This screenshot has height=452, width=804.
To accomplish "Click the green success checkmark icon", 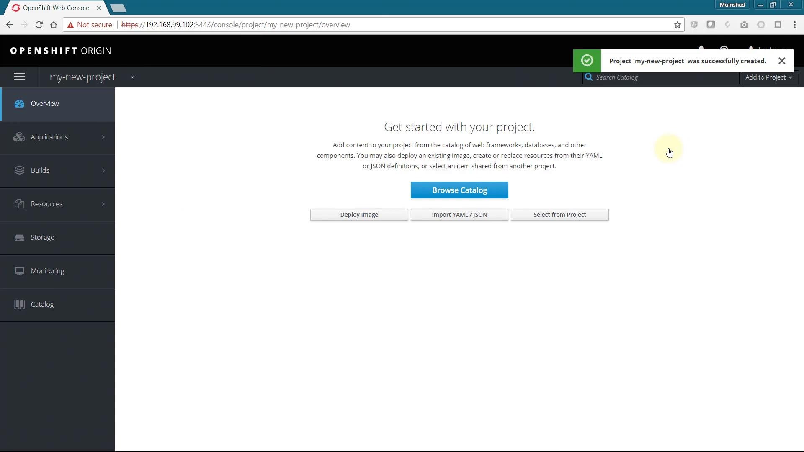I will 587,61.
